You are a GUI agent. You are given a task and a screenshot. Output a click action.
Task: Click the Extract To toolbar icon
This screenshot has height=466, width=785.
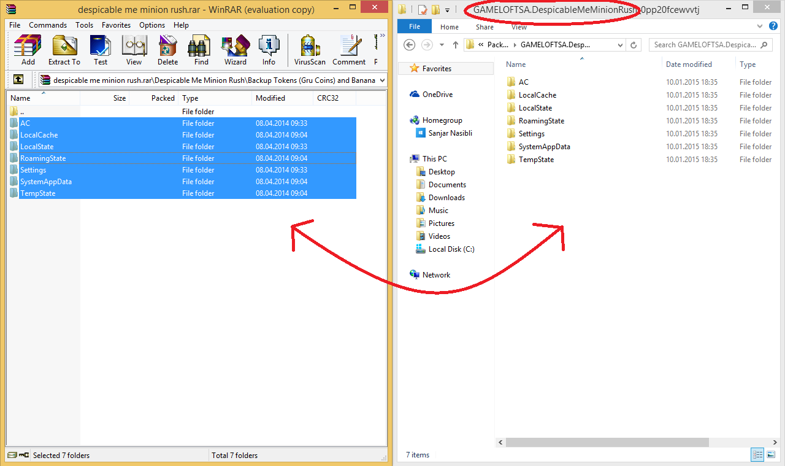[64, 50]
